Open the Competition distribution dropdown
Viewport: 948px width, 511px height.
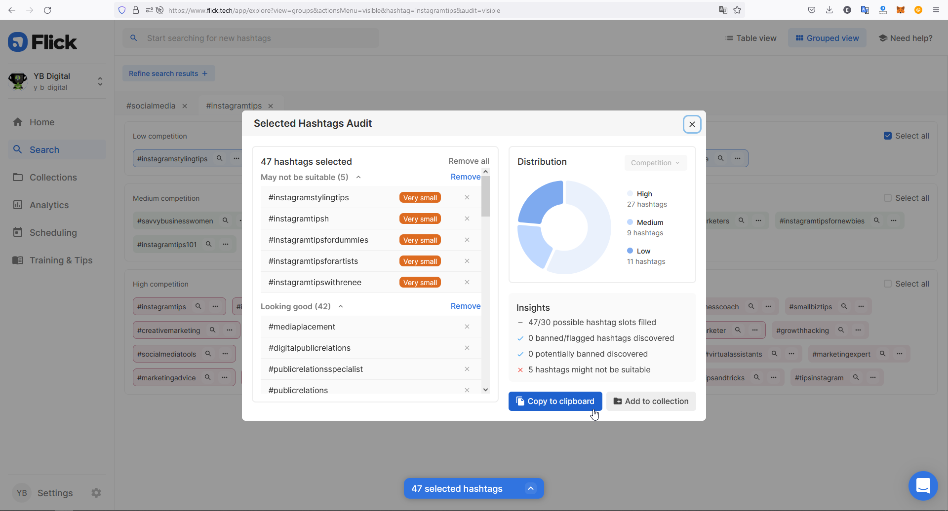[655, 163]
